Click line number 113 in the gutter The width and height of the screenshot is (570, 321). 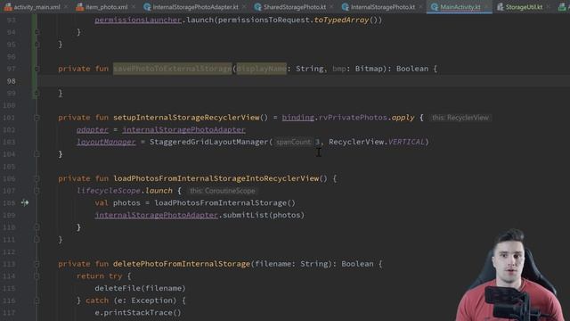click(x=10, y=264)
